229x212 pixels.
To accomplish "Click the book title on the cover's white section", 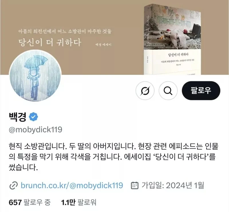I will click(x=178, y=55).
